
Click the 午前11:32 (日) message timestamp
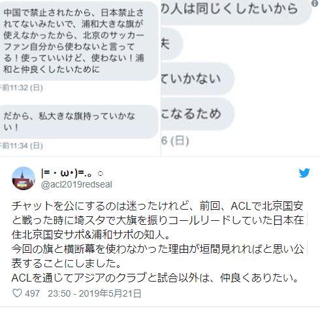22,88
